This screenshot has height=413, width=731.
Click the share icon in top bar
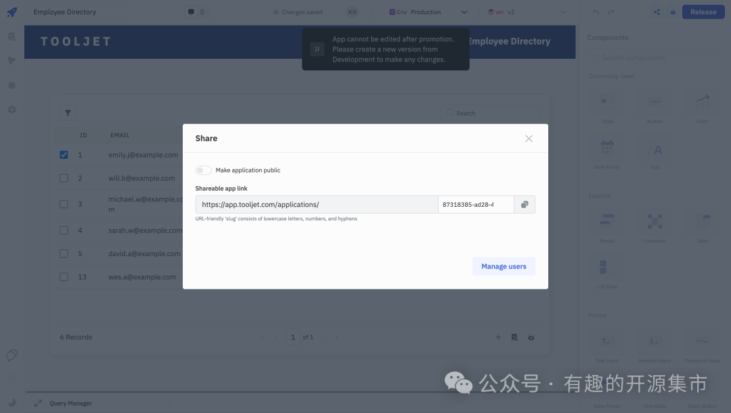coord(657,12)
